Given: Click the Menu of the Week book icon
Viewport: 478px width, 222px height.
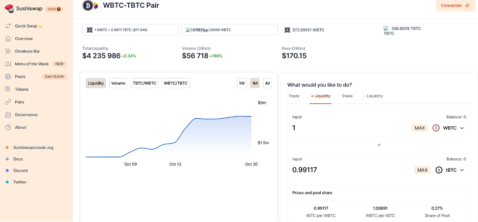Looking at the screenshot, I should point(8,64).
